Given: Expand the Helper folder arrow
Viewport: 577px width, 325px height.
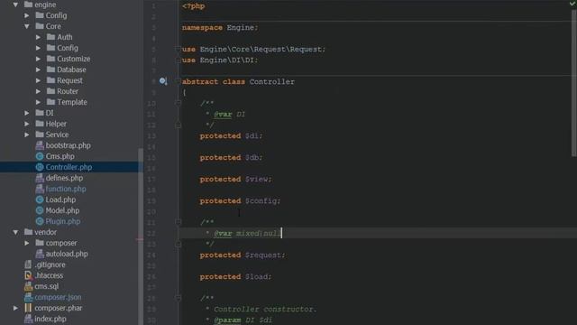Looking at the screenshot, I should [27, 124].
